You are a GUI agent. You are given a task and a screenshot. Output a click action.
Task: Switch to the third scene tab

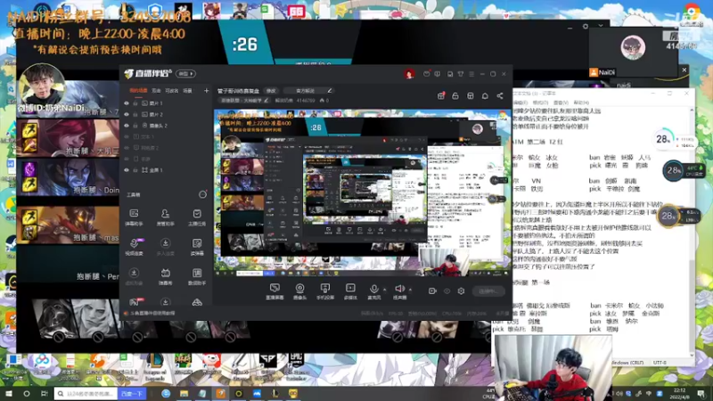pos(171,91)
